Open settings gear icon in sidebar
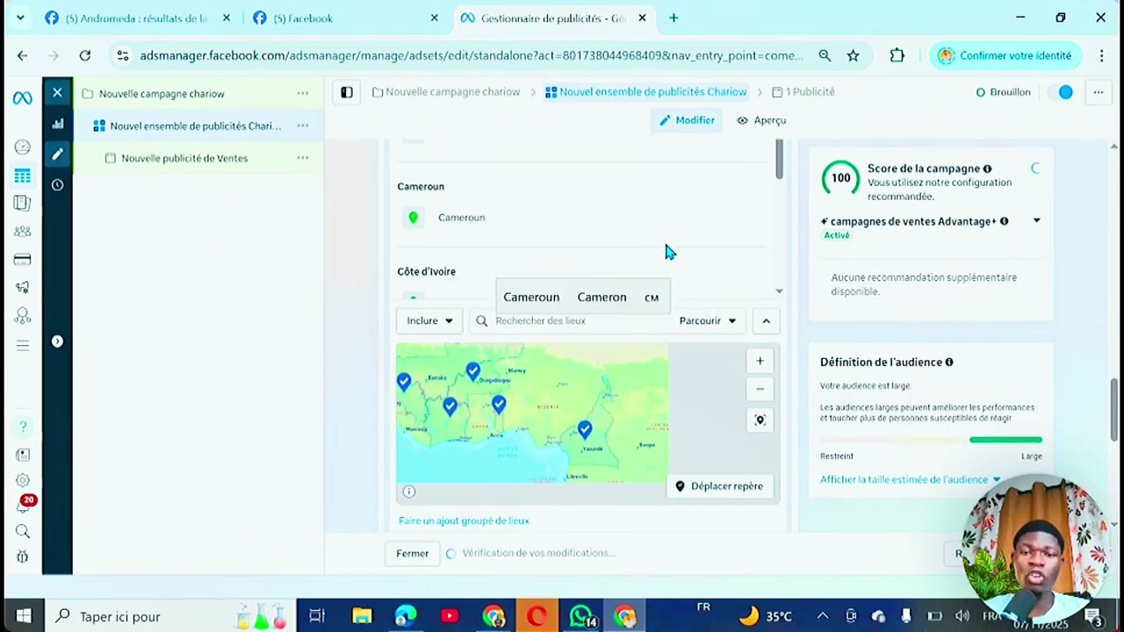The height and width of the screenshot is (632, 1124). 23,480
